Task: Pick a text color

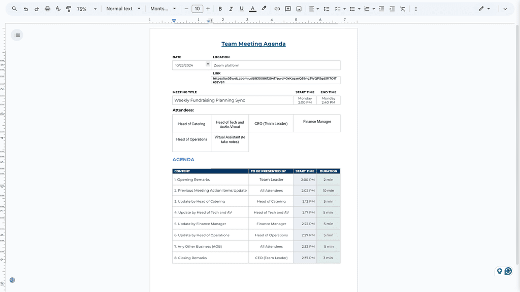Action: [253, 9]
